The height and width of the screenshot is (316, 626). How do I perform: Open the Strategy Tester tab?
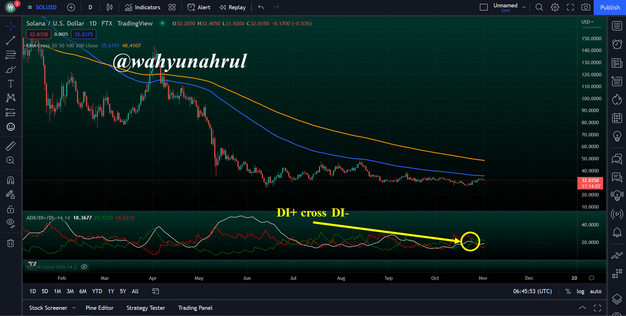pyautogui.click(x=146, y=308)
